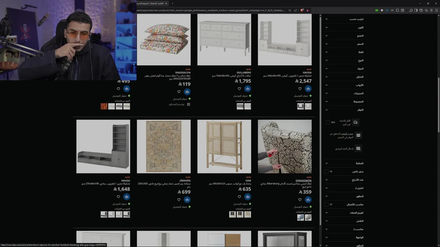
Task: Click the translate page icon
Action: tap(290, 10)
